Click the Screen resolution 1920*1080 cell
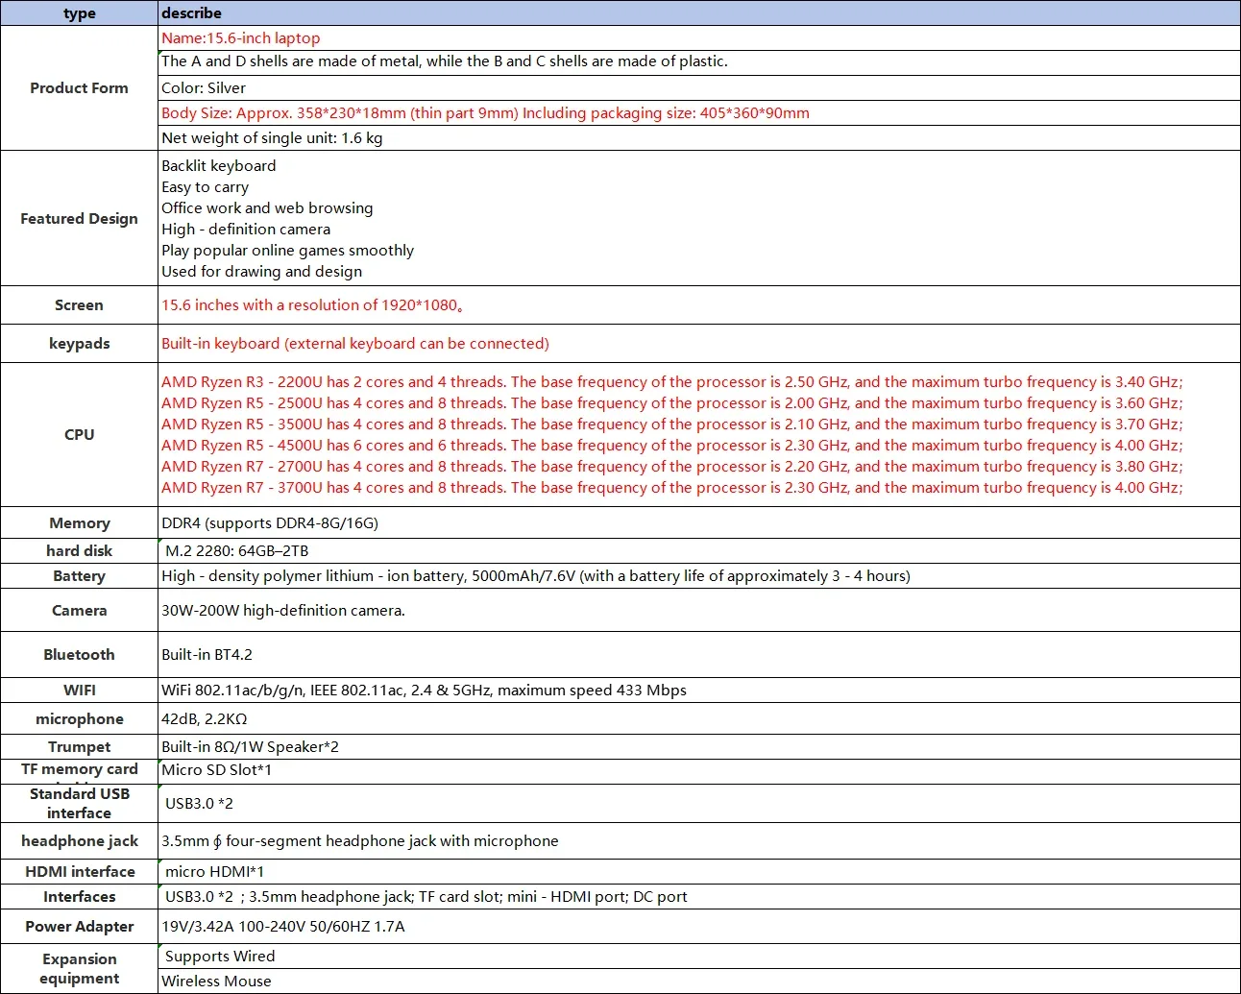The height and width of the screenshot is (994, 1241). point(699,305)
